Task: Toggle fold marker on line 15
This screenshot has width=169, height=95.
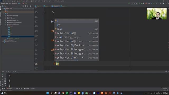Action: (44, 12)
